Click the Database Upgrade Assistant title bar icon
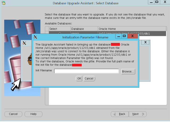Screen dimensions: 170x124 tap(3, 3)
